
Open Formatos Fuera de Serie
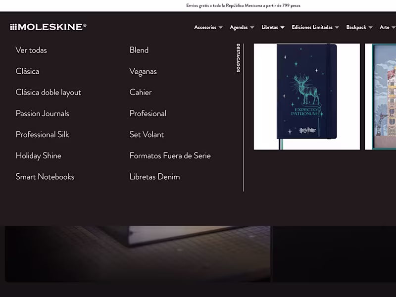[x=170, y=155]
